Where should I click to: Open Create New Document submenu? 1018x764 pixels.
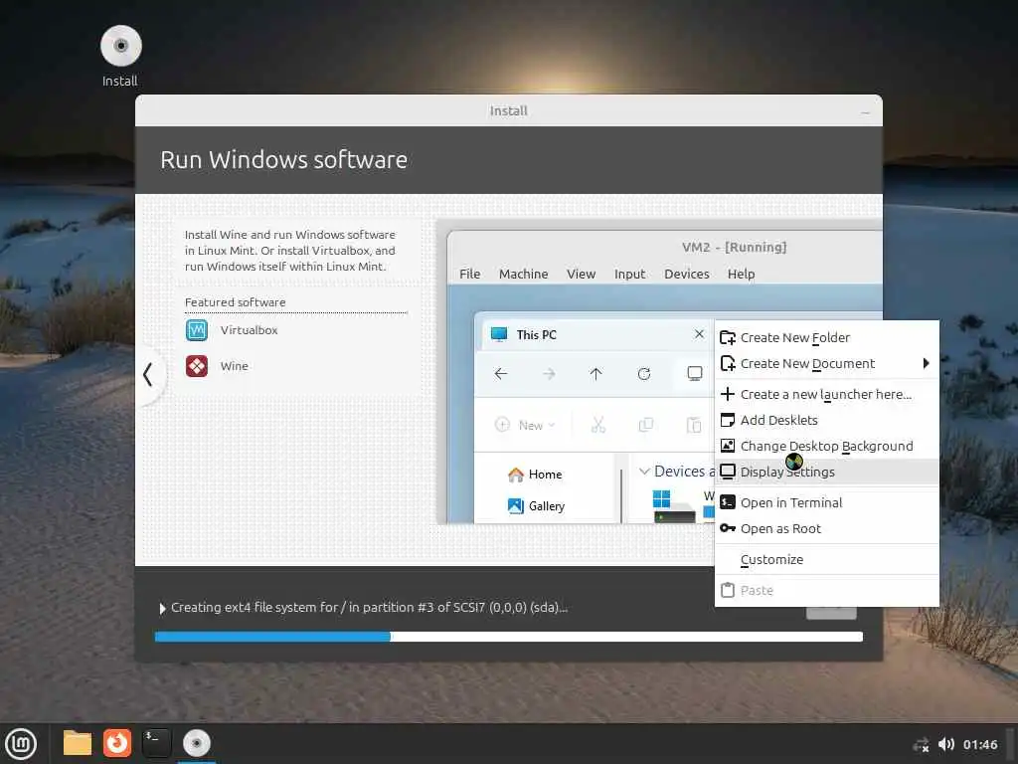826,363
